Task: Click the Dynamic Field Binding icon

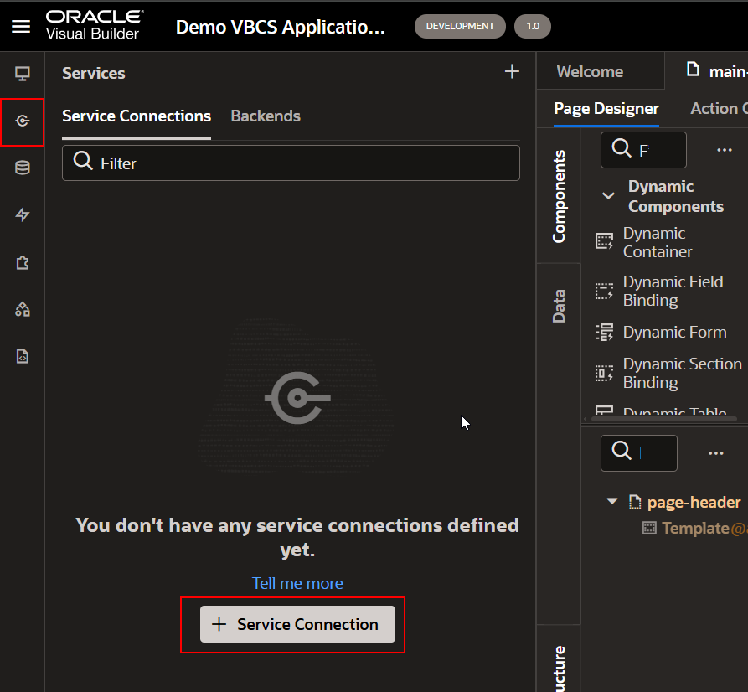Action: click(604, 291)
